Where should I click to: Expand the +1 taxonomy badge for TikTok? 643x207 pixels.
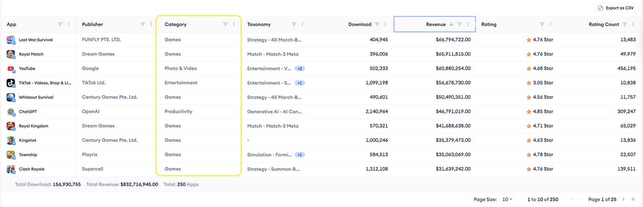(299, 83)
